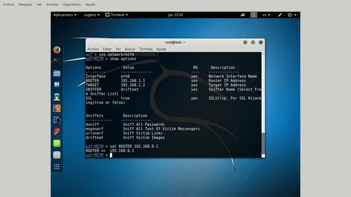Click the screen recorder icon in top panel
Image resolution: width=351 pixels, height=197 pixels.
(x=242, y=15)
